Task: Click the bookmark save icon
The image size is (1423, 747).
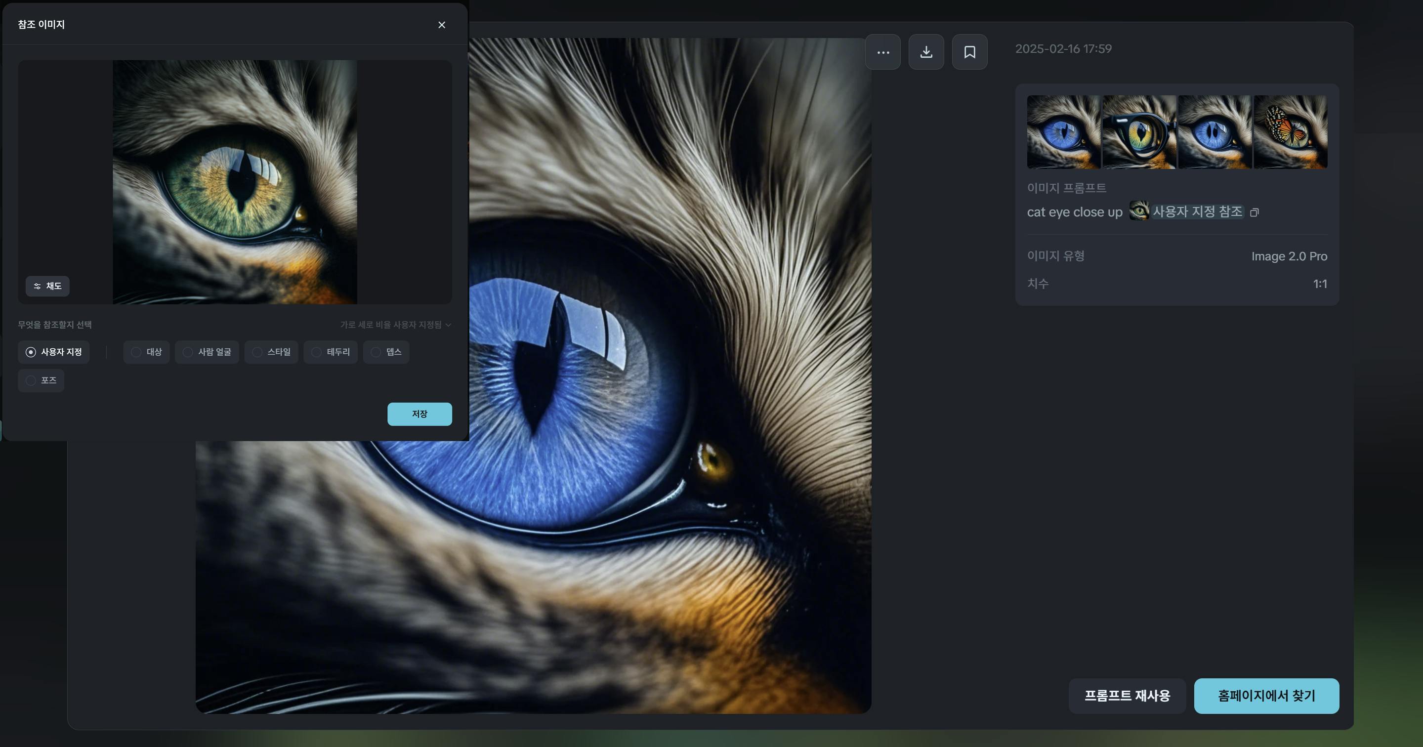Action: pos(969,52)
